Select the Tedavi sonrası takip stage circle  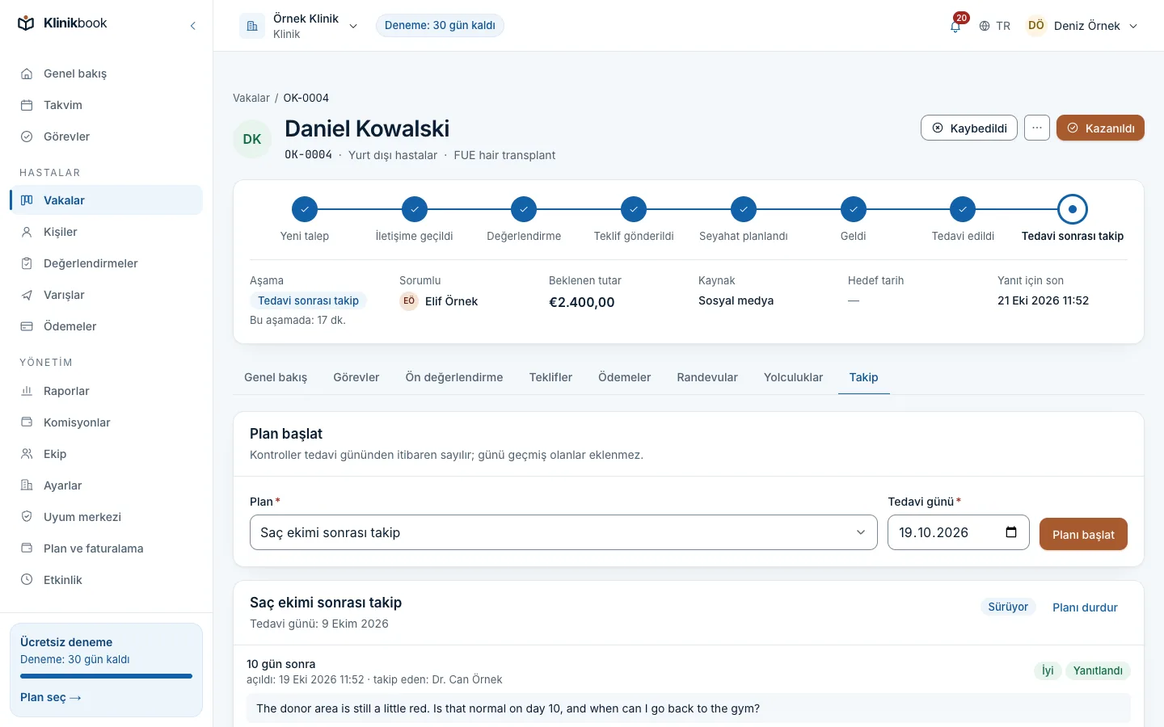click(1073, 209)
